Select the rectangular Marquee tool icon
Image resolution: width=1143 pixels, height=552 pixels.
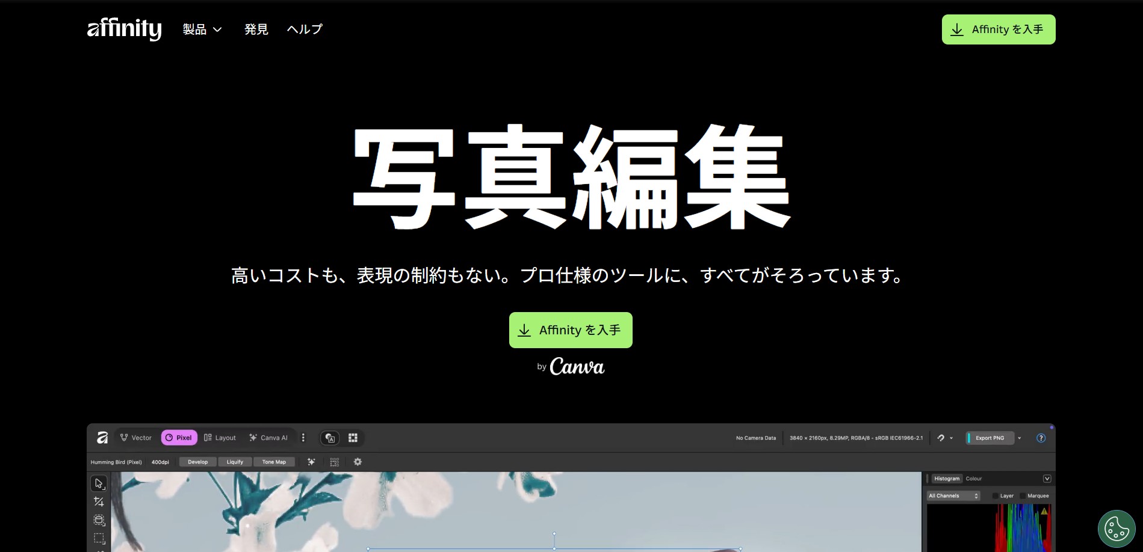[x=99, y=538]
